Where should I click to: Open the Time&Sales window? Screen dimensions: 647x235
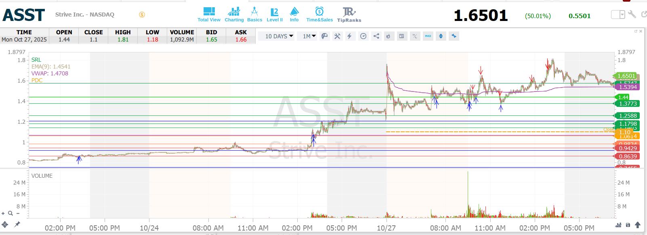pyautogui.click(x=319, y=15)
